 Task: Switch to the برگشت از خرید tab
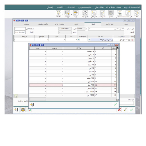coord(60,24)
